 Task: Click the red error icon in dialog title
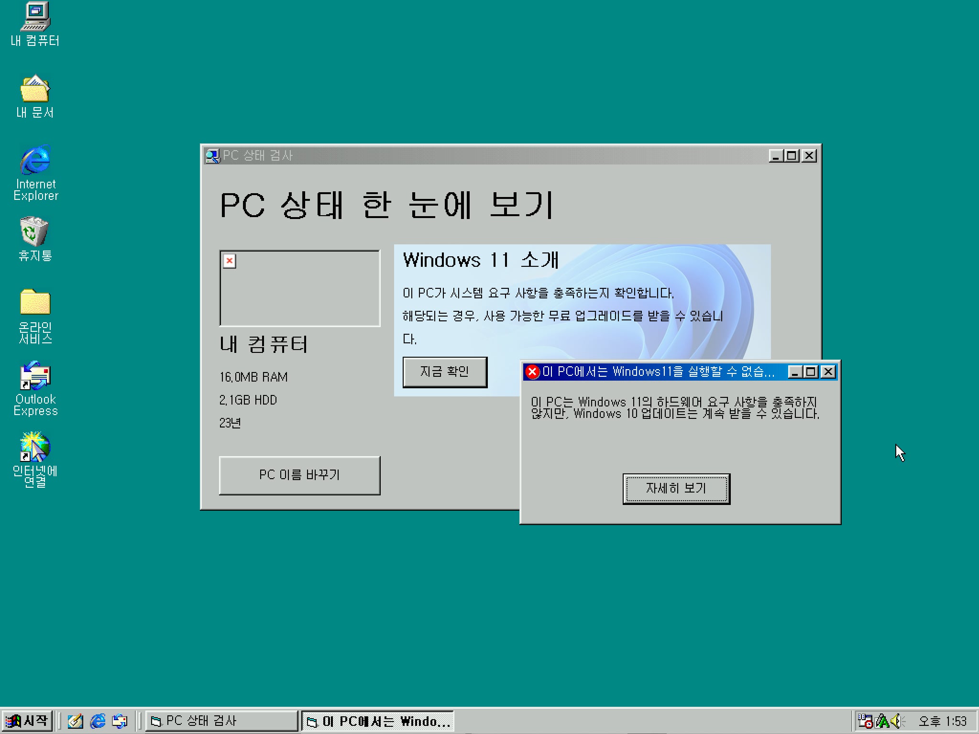coord(532,372)
